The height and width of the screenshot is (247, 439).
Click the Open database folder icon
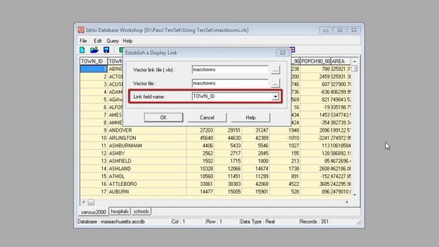point(95,50)
